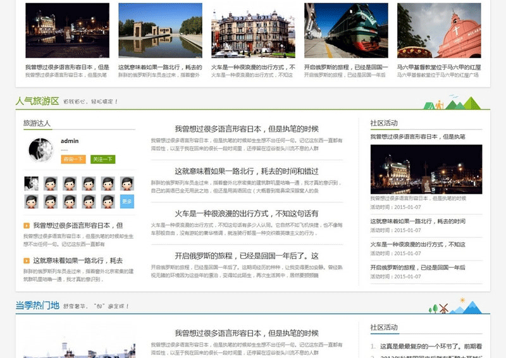Open left list item 这就意味着如果一路北行，耗去
Viewport: 506px width, 358px height.
78,261
